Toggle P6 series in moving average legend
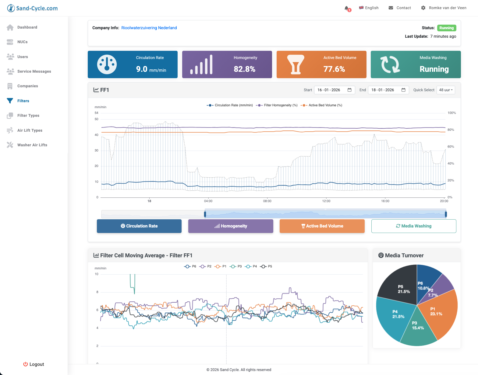Screen dimensions: 478x375 pyautogui.click(x=190, y=266)
